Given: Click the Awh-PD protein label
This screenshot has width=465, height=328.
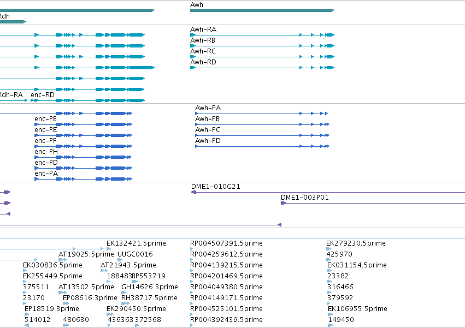Looking at the screenshot, I should pyautogui.click(x=208, y=141).
